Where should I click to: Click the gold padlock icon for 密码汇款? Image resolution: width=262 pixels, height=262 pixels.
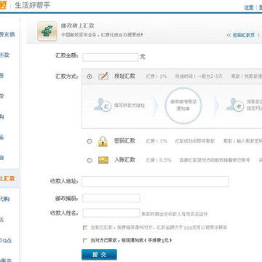103,141
